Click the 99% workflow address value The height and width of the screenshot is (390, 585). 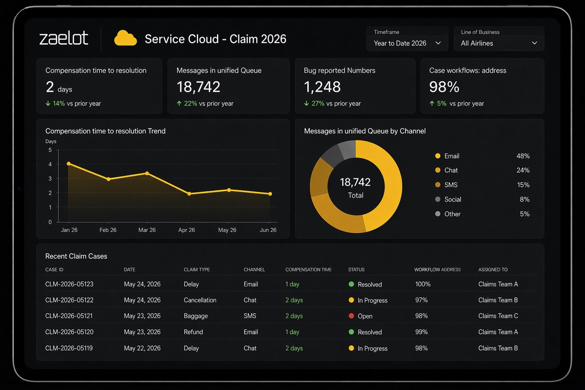click(421, 332)
